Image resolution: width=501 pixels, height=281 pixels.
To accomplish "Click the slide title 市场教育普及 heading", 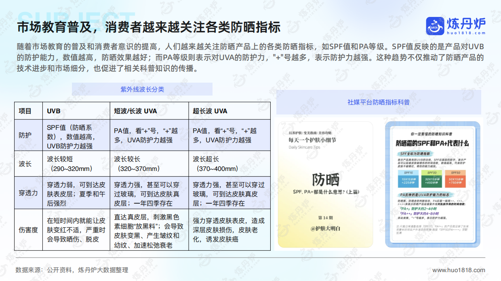I will click(x=149, y=27).
